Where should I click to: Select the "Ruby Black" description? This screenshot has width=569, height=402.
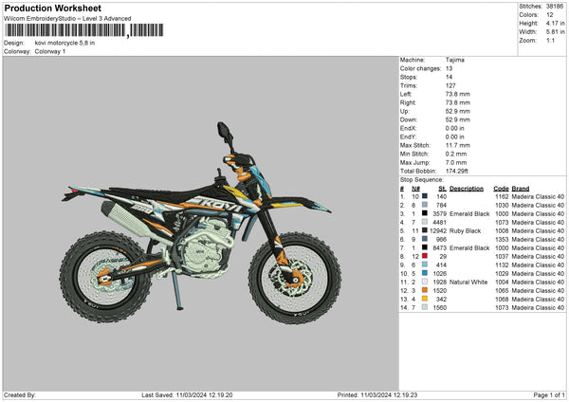click(465, 230)
